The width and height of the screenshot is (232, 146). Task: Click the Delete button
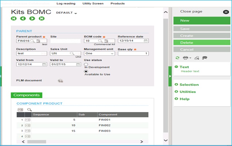click(x=202, y=43)
